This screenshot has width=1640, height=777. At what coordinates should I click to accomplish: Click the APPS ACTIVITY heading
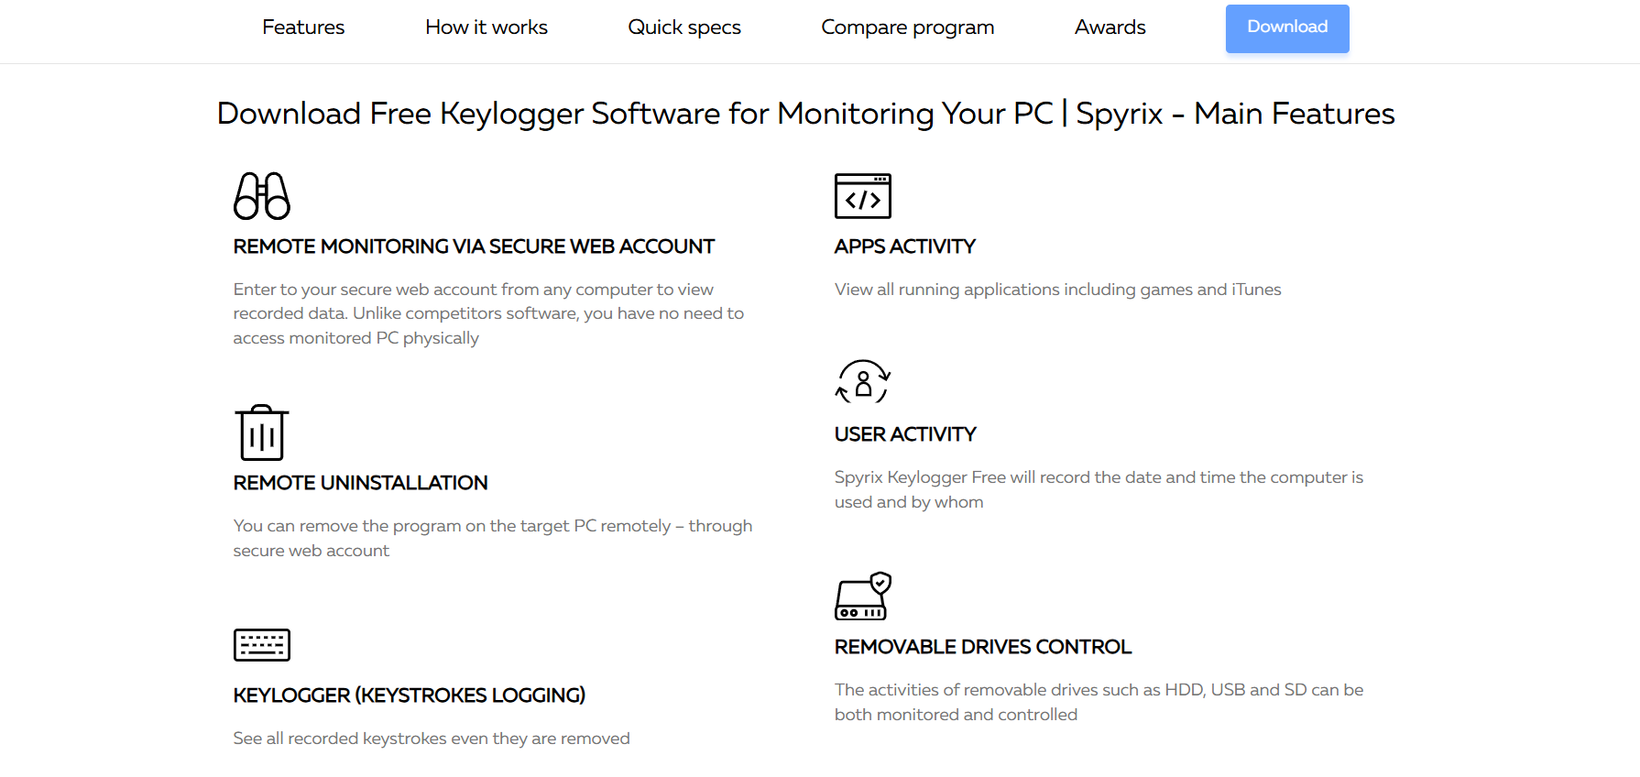(x=905, y=246)
